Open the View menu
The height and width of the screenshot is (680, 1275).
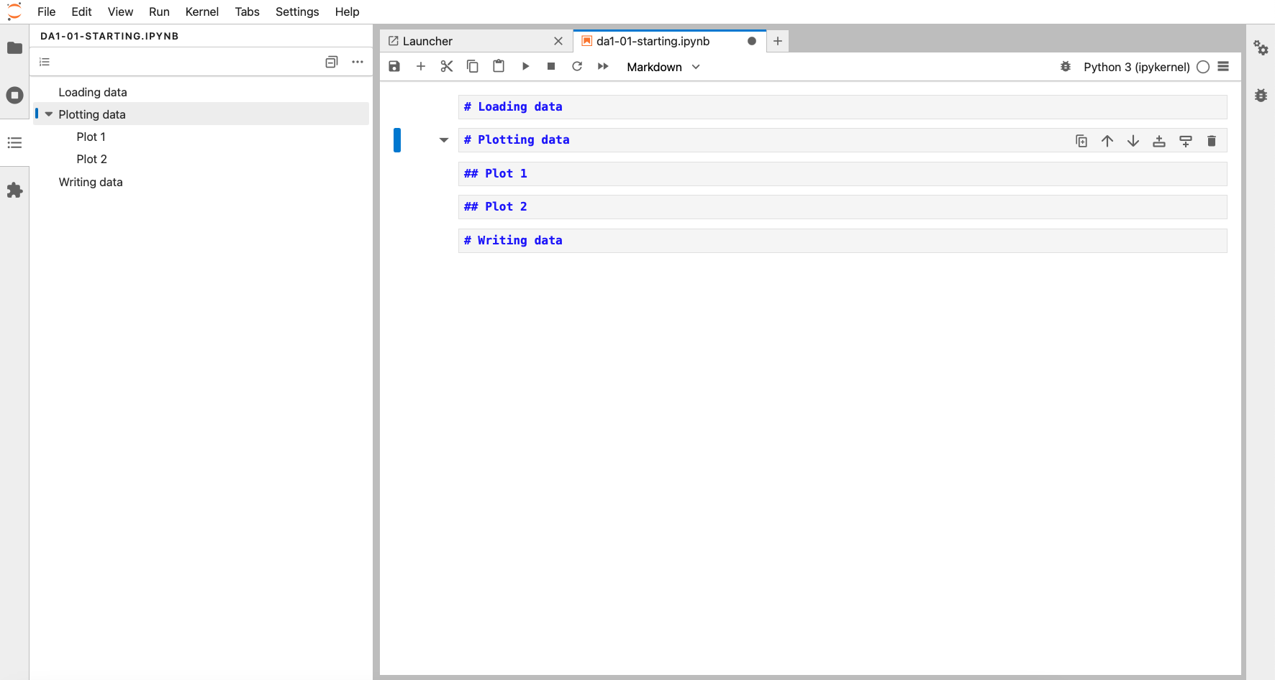coord(120,12)
